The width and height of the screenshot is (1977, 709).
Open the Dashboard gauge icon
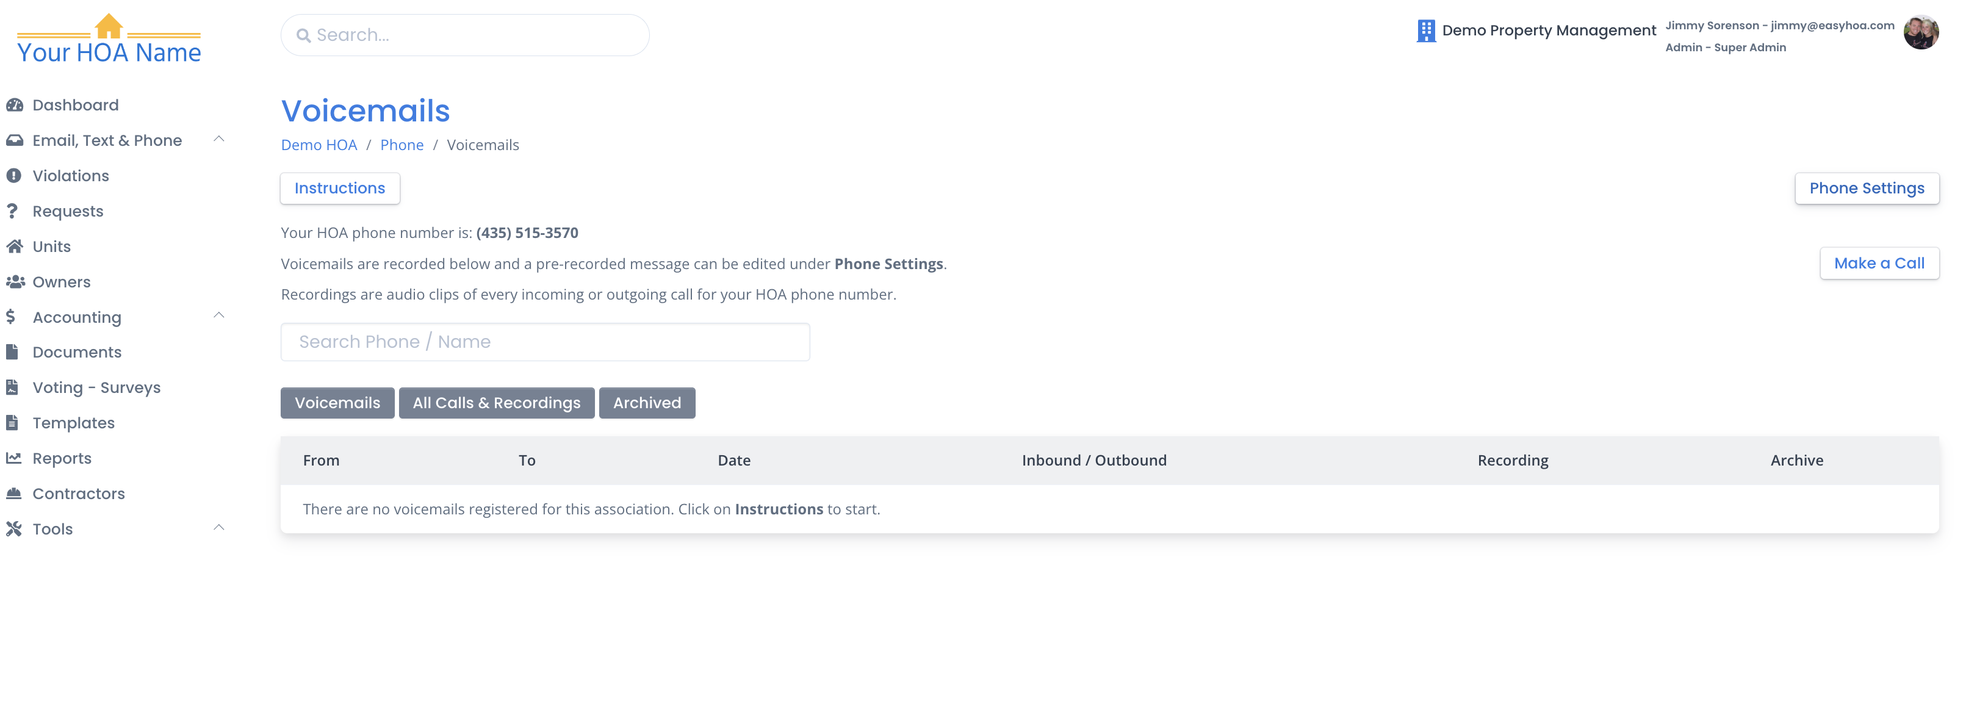tap(15, 105)
